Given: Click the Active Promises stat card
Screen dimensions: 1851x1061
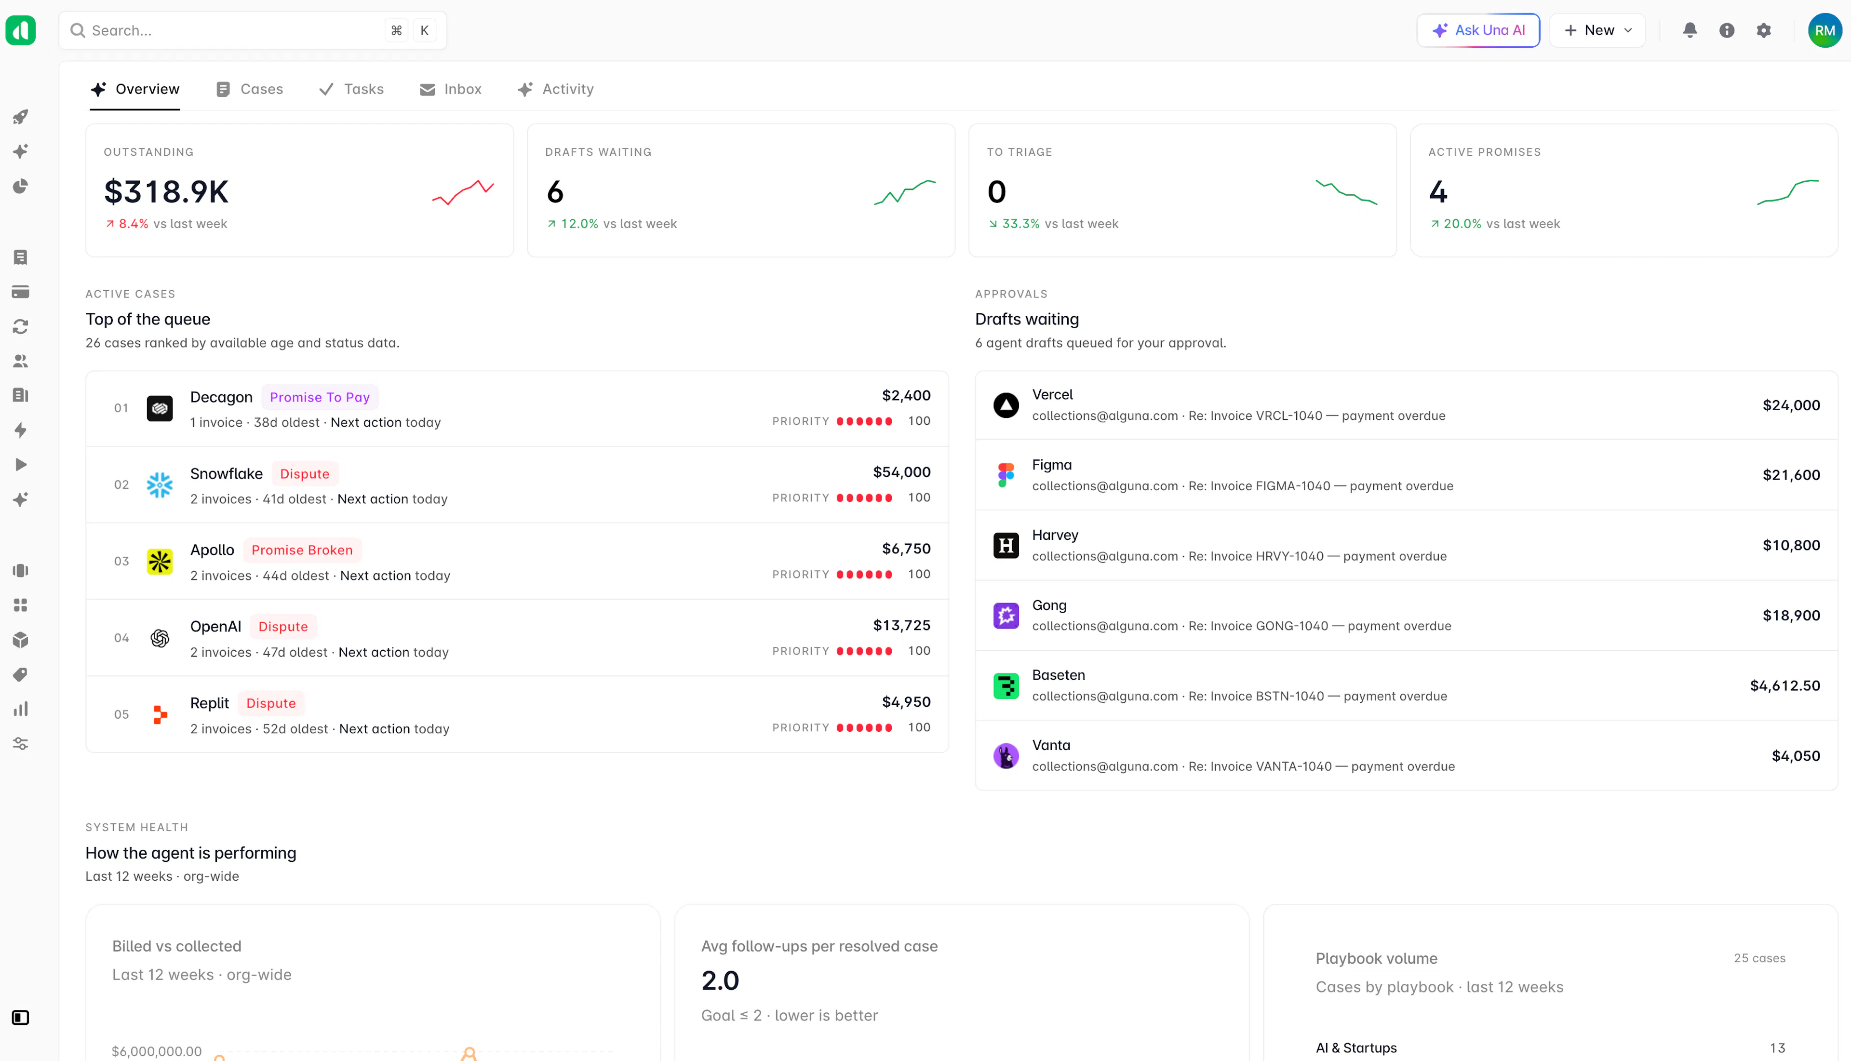Looking at the screenshot, I should tap(1624, 190).
